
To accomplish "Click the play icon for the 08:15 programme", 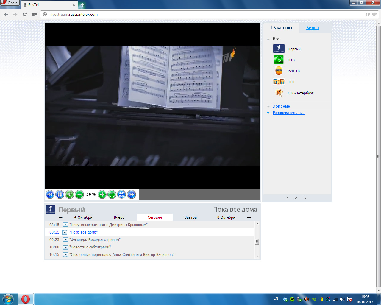I will click(65, 225).
